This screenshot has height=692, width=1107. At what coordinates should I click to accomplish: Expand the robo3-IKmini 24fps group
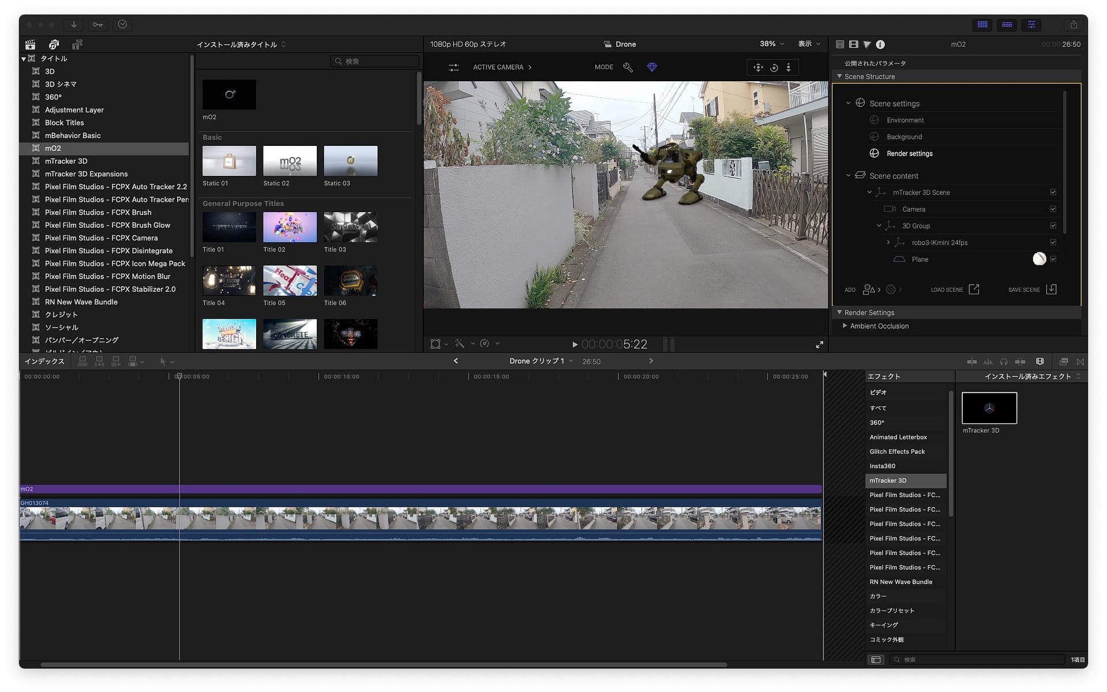[888, 242]
